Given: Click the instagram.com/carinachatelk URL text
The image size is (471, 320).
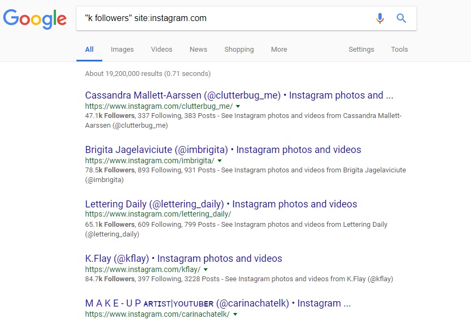Looking at the screenshot, I should [x=157, y=314].
